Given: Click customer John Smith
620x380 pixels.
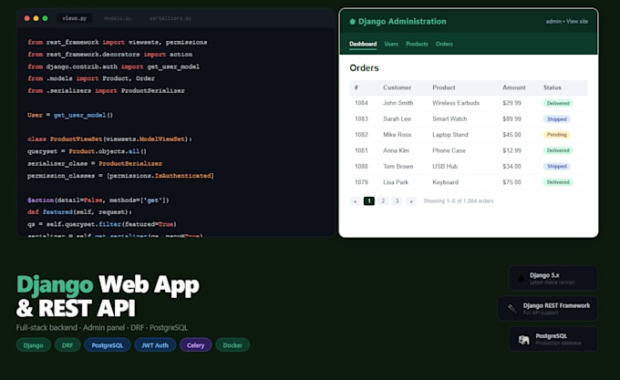Looking at the screenshot, I should pyautogui.click(x=398, y=103).
